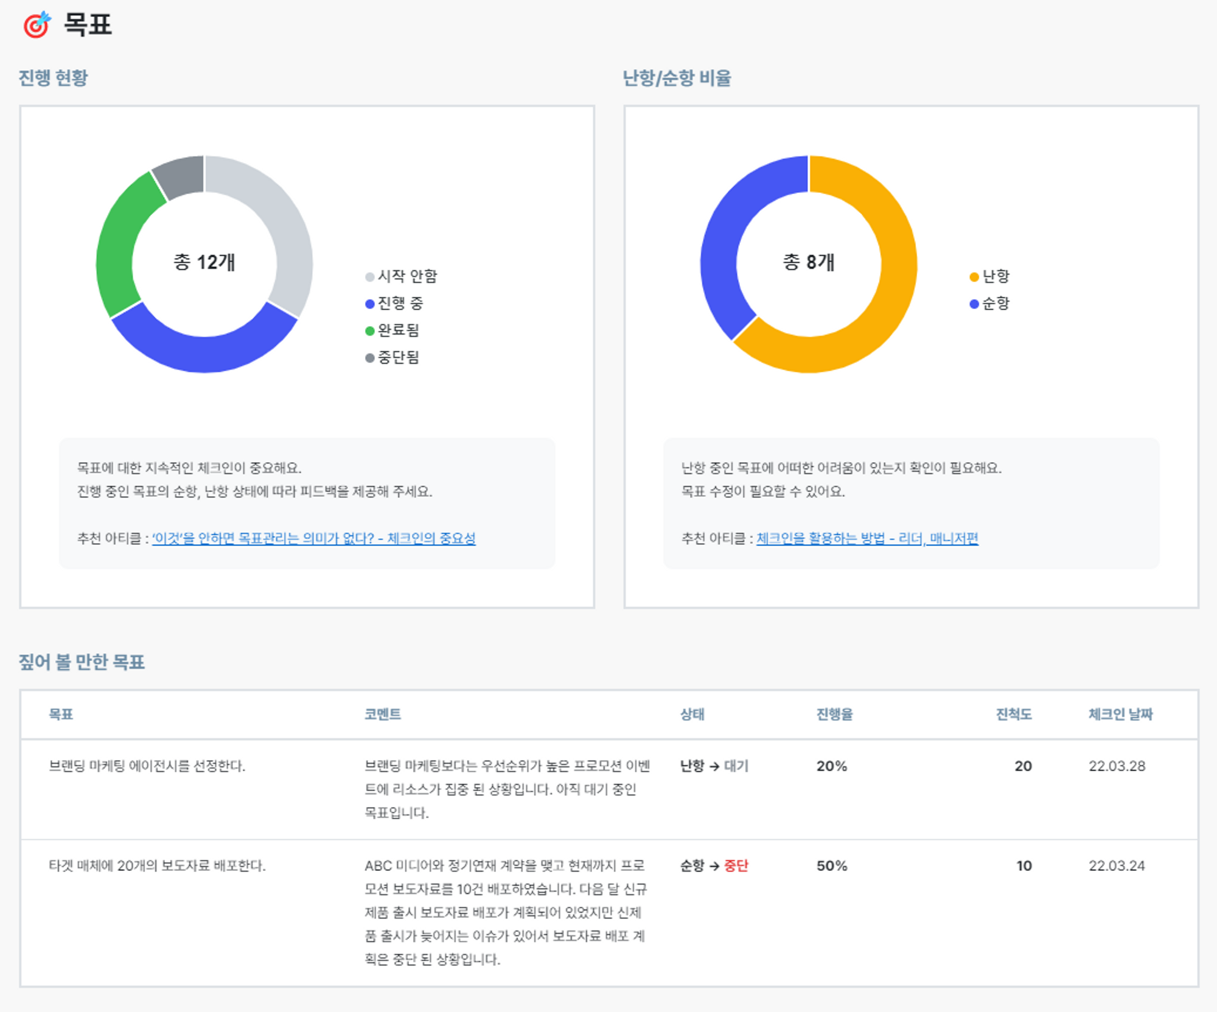Click the arrow icon in 난항 → 대기 status
Viewport: 1217px width, 1012px height.
tap(713, 766)
